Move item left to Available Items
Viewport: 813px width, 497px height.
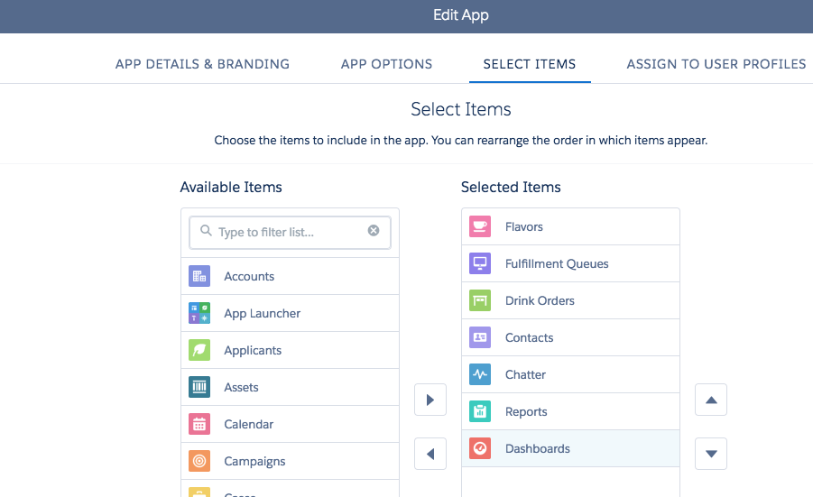pos(430,454)
